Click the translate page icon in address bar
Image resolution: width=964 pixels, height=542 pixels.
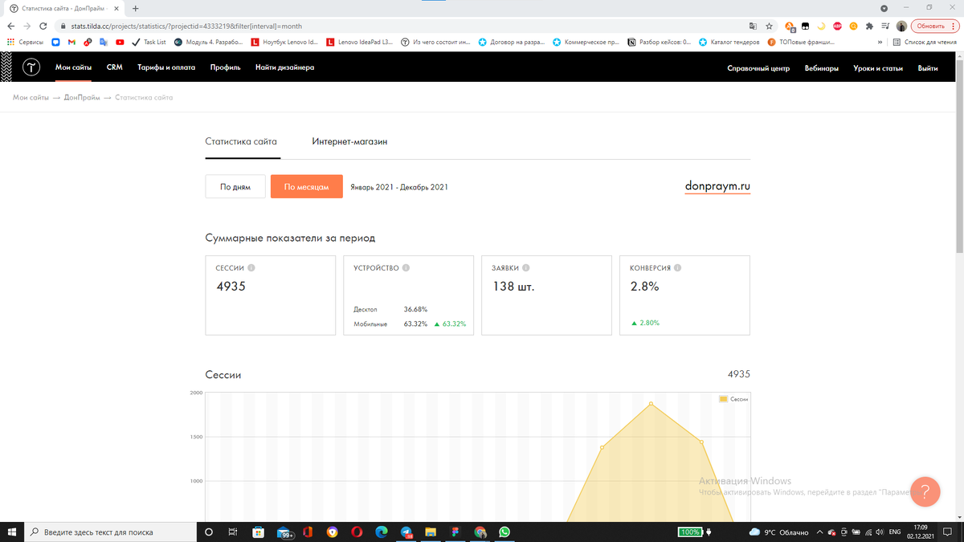click(753, 26)
